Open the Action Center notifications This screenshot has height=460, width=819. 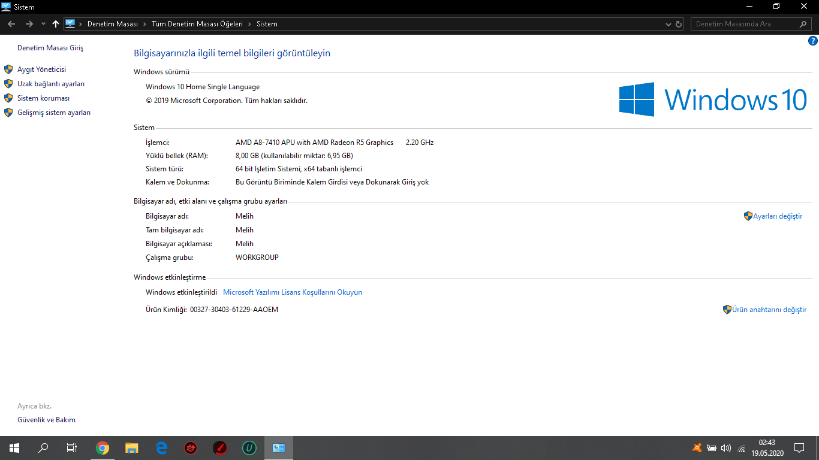pos(799,448)
